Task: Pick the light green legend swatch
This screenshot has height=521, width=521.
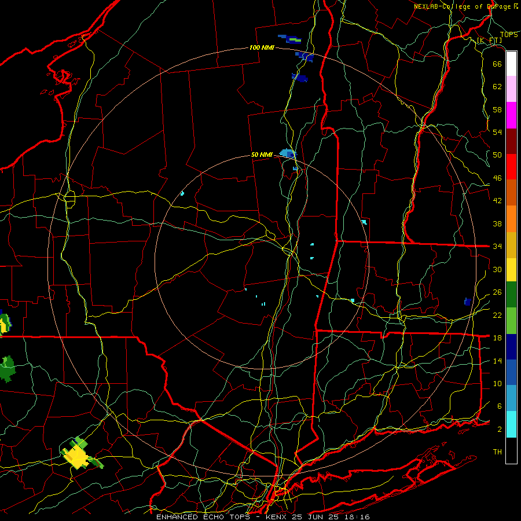Action: coord(511,321)
